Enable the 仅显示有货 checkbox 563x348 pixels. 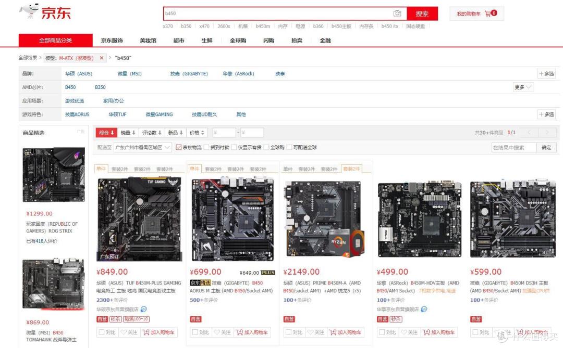(234, 147)
